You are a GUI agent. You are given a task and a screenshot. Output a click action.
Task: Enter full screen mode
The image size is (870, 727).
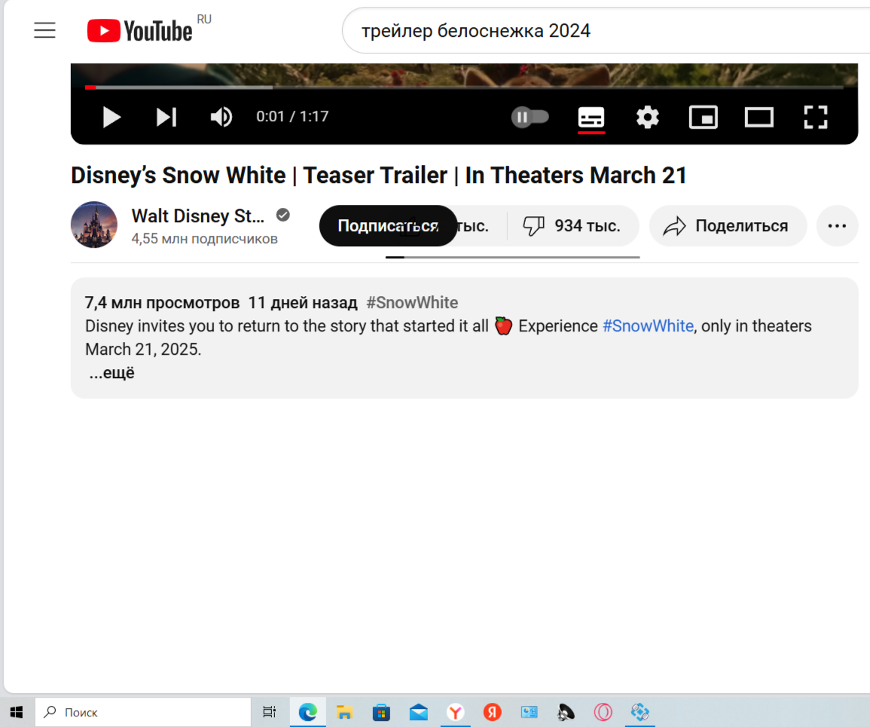816,117
